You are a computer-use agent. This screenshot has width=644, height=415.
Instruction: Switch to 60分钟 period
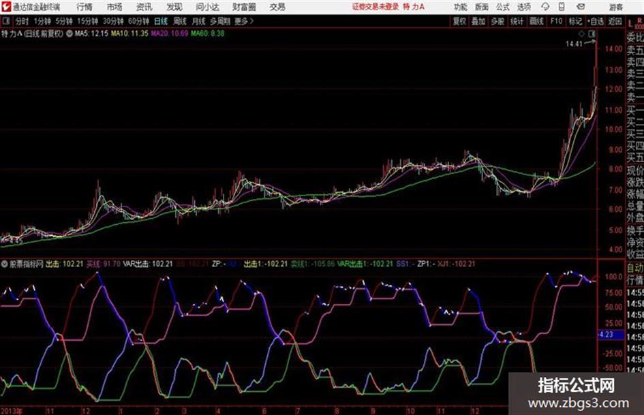click(138, 21)
